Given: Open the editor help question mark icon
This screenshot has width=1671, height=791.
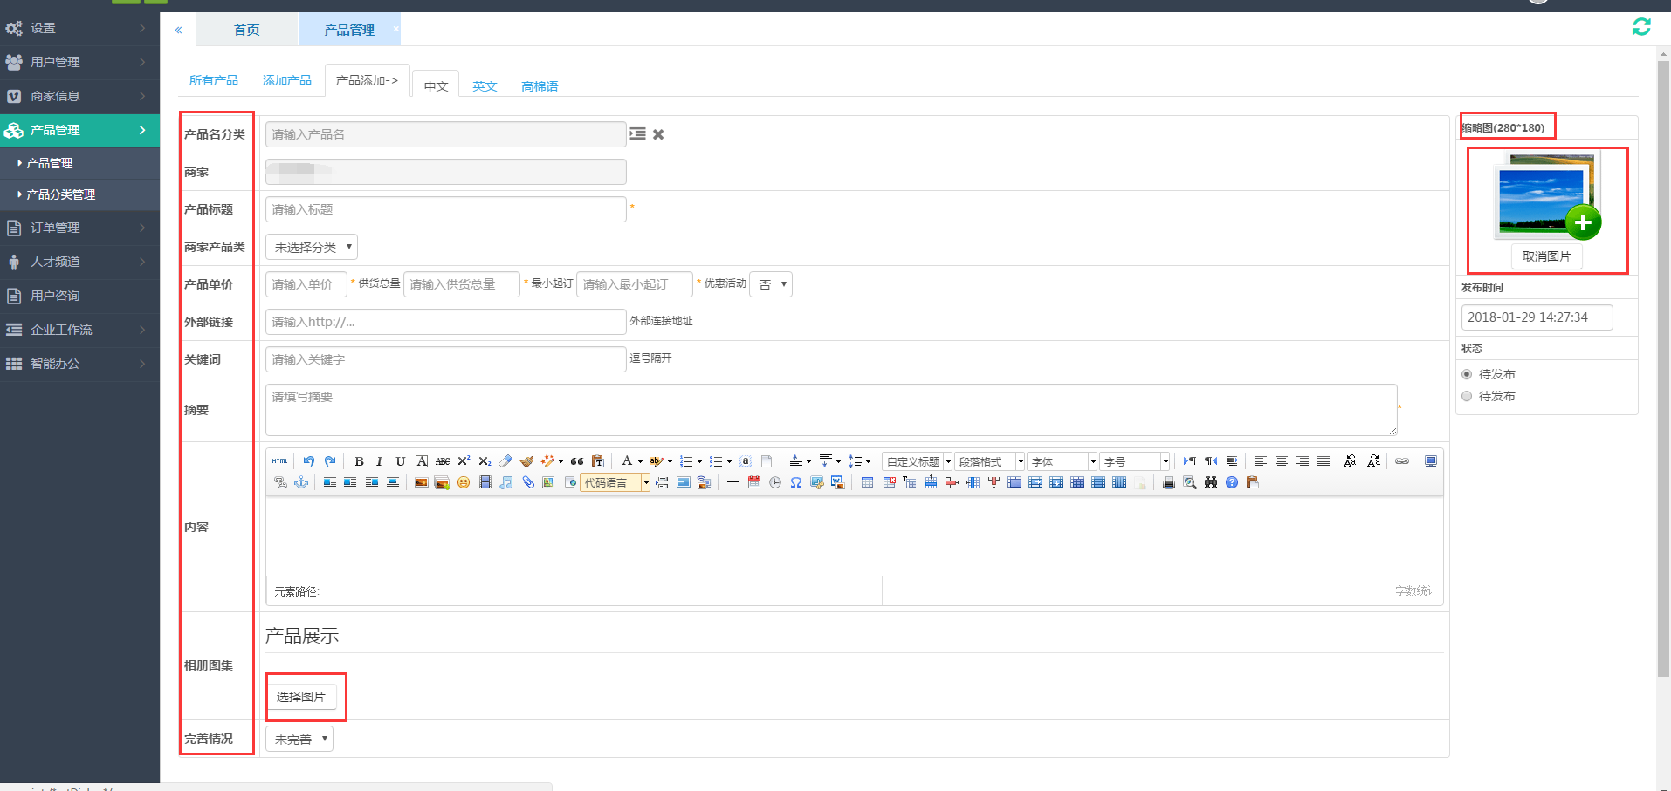Looking at the screenshot, I should (x=1232, y=482).
